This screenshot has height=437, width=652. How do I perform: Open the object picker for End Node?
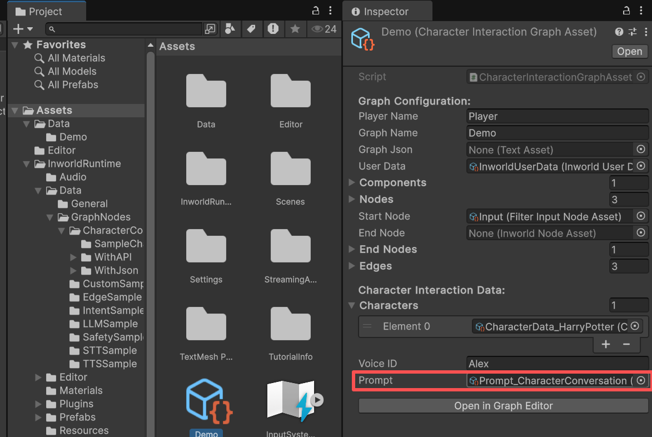(x=641, y=232)
